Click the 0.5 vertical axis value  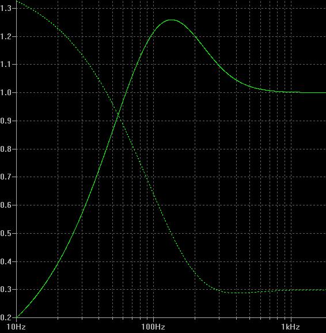tap(6, 233)
